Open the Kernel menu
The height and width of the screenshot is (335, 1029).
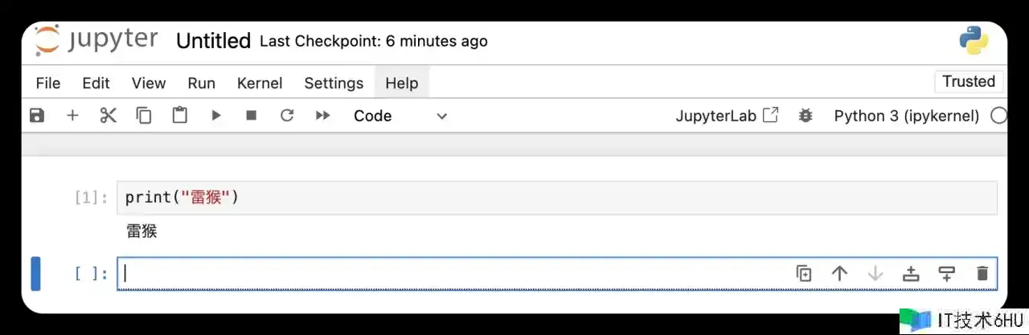(260, 83)
